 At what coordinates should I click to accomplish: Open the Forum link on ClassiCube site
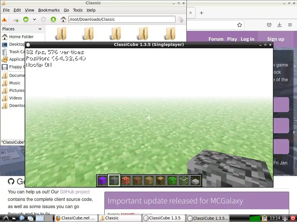tap(216, 39)
